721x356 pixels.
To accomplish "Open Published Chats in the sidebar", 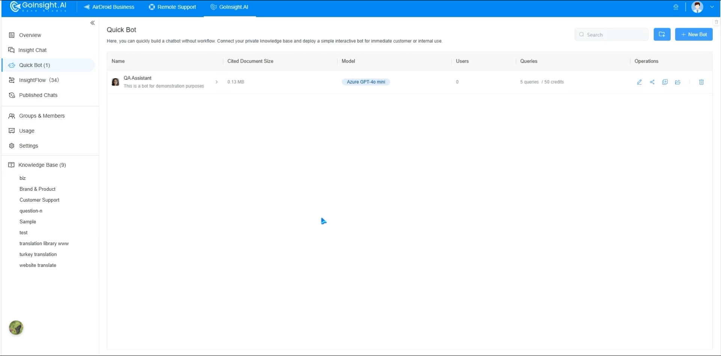I will pyautogui.click(x=38, y=95).
